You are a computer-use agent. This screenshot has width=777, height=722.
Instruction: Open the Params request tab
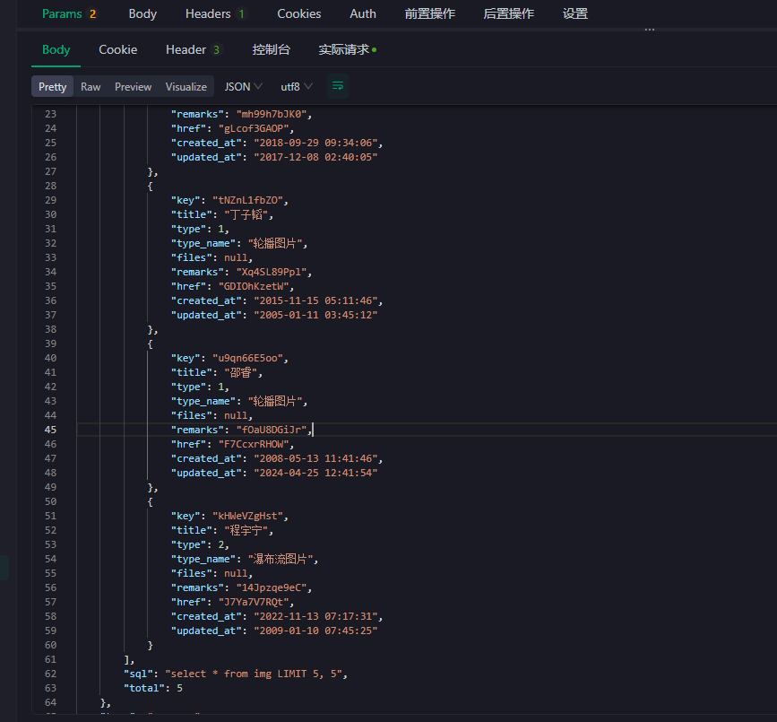click(x=69, y=13)
